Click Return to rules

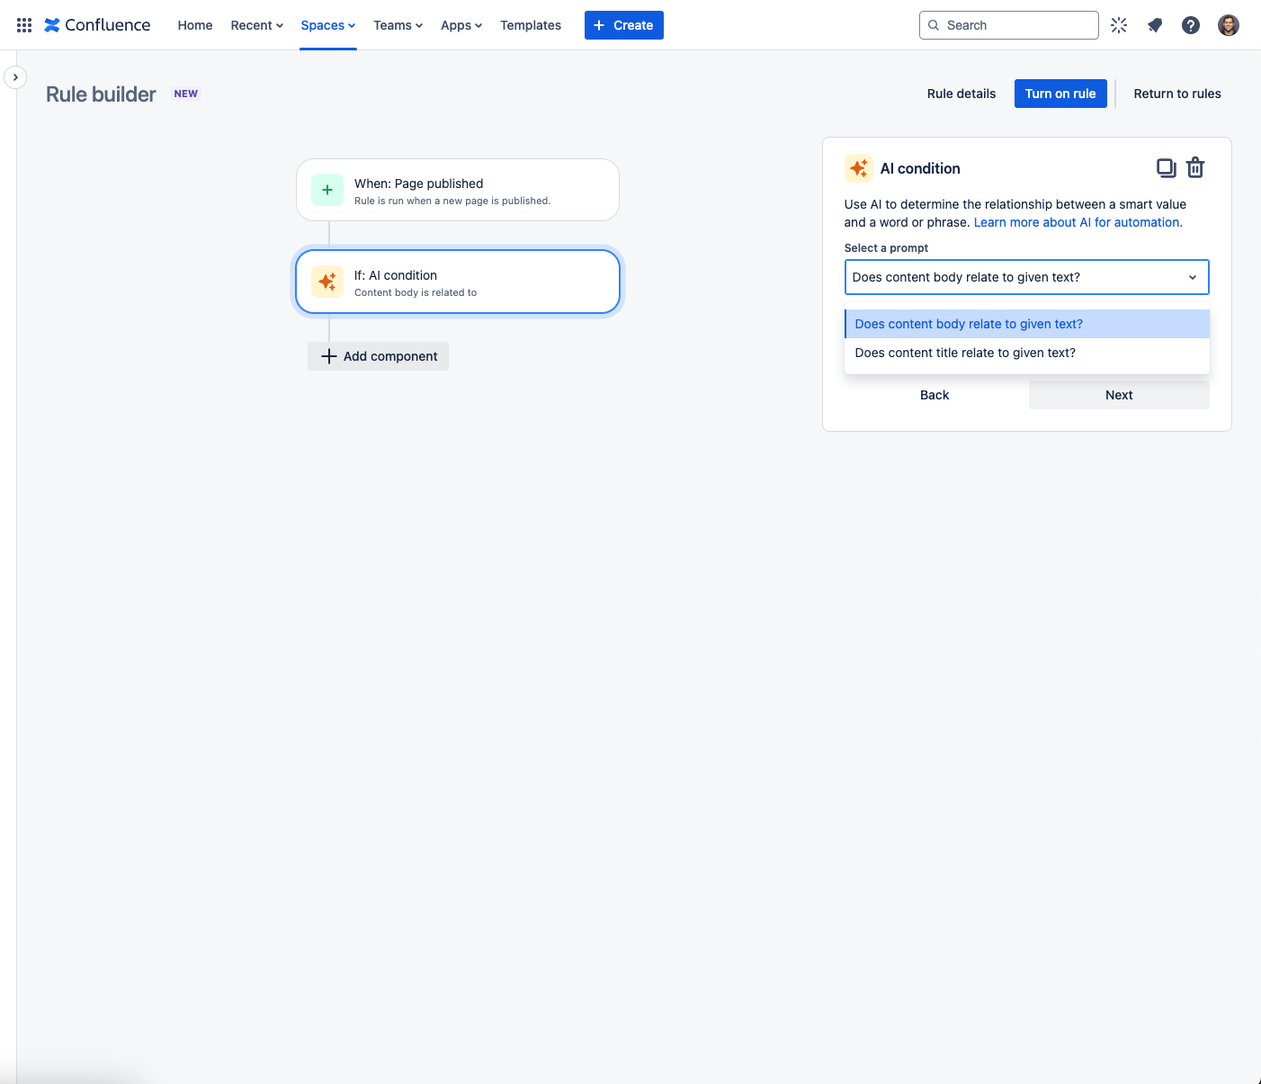tap(1177, 94)
